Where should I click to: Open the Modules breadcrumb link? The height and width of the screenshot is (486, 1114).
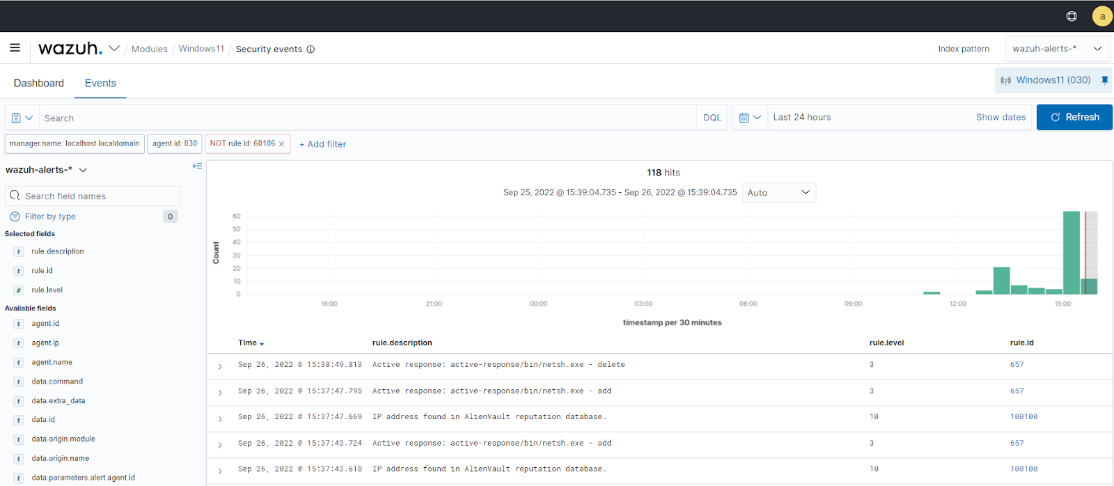(150, 49)
